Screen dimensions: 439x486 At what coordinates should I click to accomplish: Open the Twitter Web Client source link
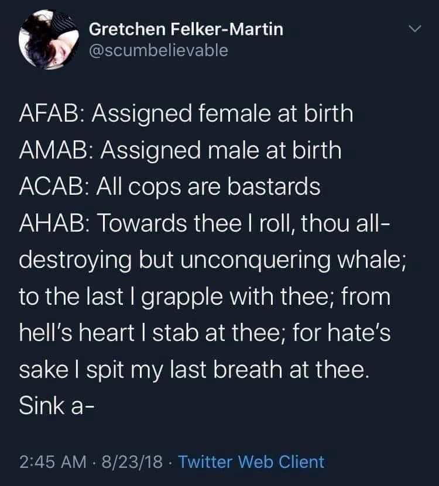coord(251,461)
